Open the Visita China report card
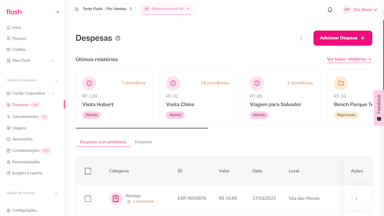 tap(198, 97)
